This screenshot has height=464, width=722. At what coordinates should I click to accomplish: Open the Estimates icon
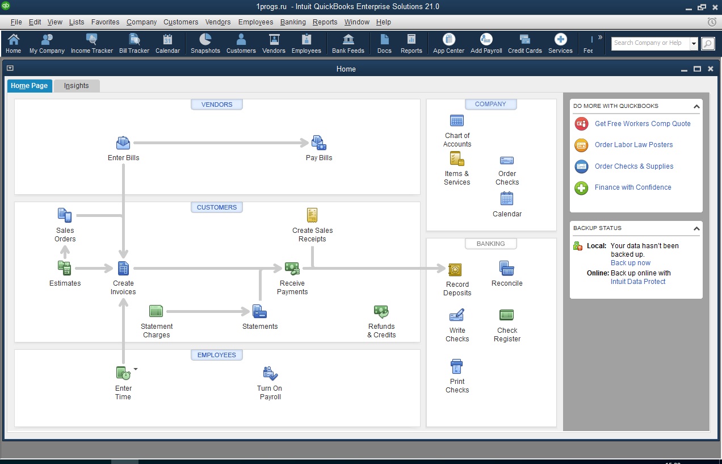pos(65,268)
